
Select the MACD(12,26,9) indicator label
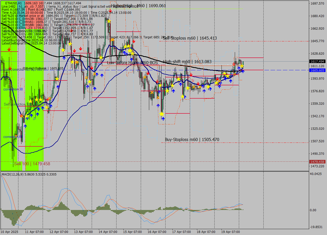29,174
